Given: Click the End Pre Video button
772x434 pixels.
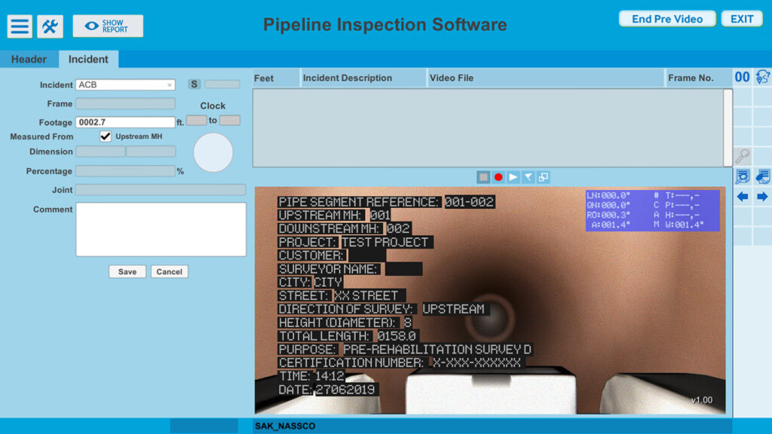Looking at the screenshot, I should click(x=666, y=18).
